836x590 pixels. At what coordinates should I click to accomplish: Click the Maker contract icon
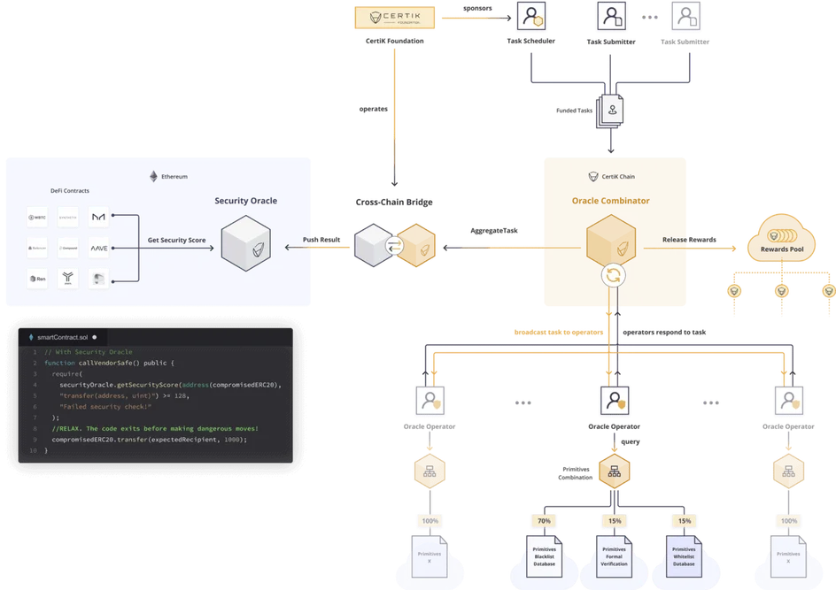point(98,218)
